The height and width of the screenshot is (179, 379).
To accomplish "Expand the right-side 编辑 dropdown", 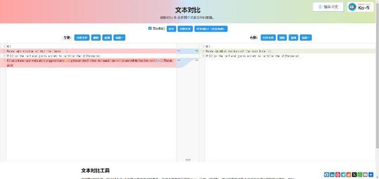I will [x=306, y=38].
